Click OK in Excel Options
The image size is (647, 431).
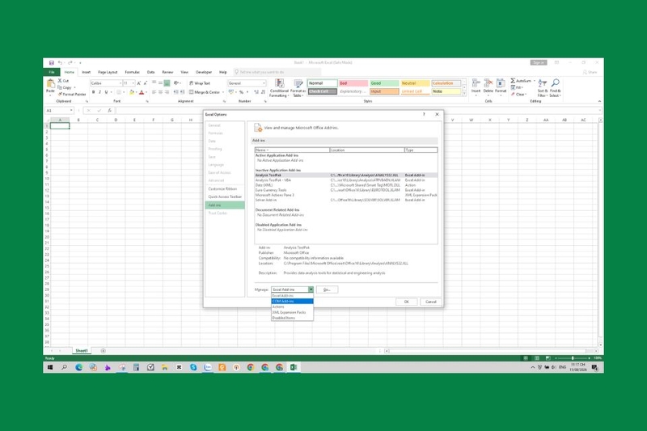[x=407, y=302]
